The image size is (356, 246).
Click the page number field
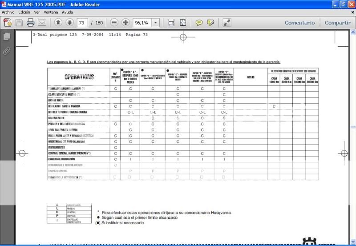point(82,22)
